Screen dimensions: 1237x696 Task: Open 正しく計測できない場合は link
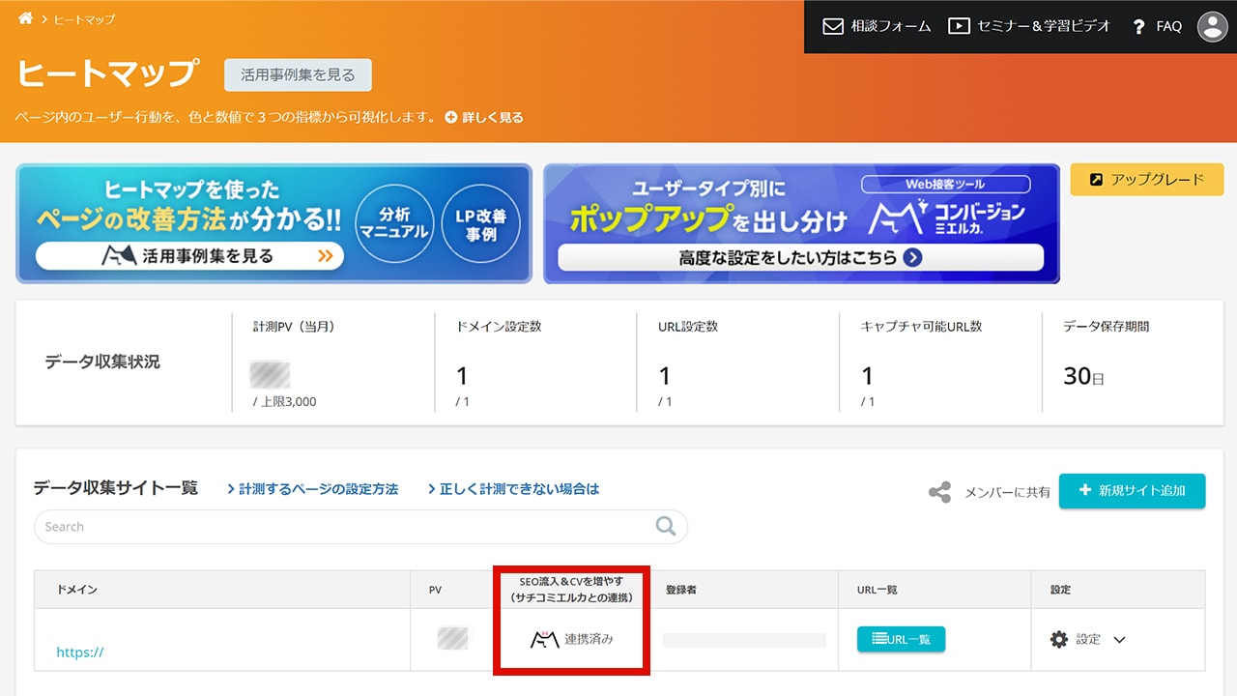point(513,489)
